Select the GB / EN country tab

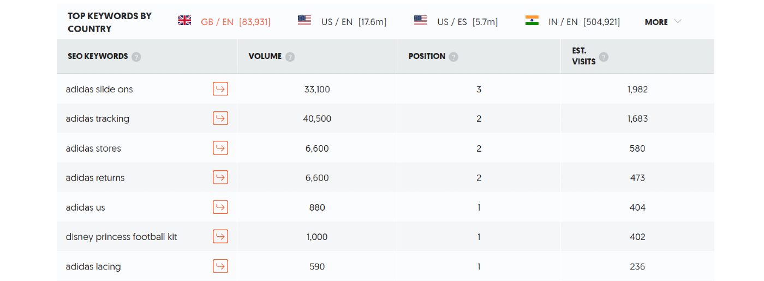click(x=224, y=22)
